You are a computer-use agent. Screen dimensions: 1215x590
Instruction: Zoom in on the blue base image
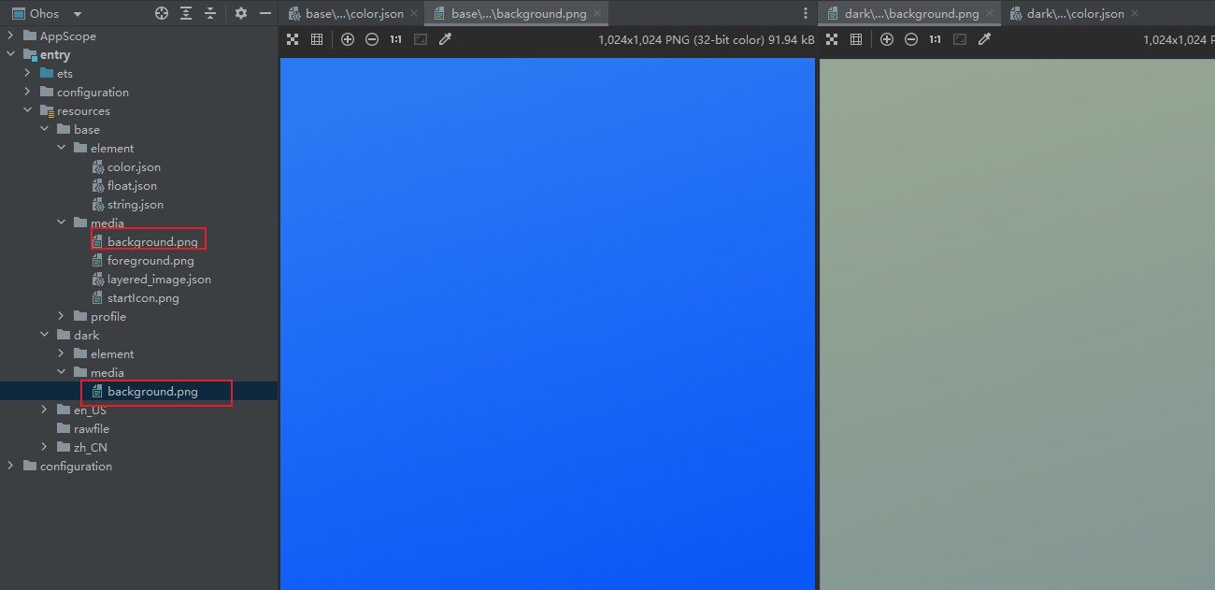(348, 39)
